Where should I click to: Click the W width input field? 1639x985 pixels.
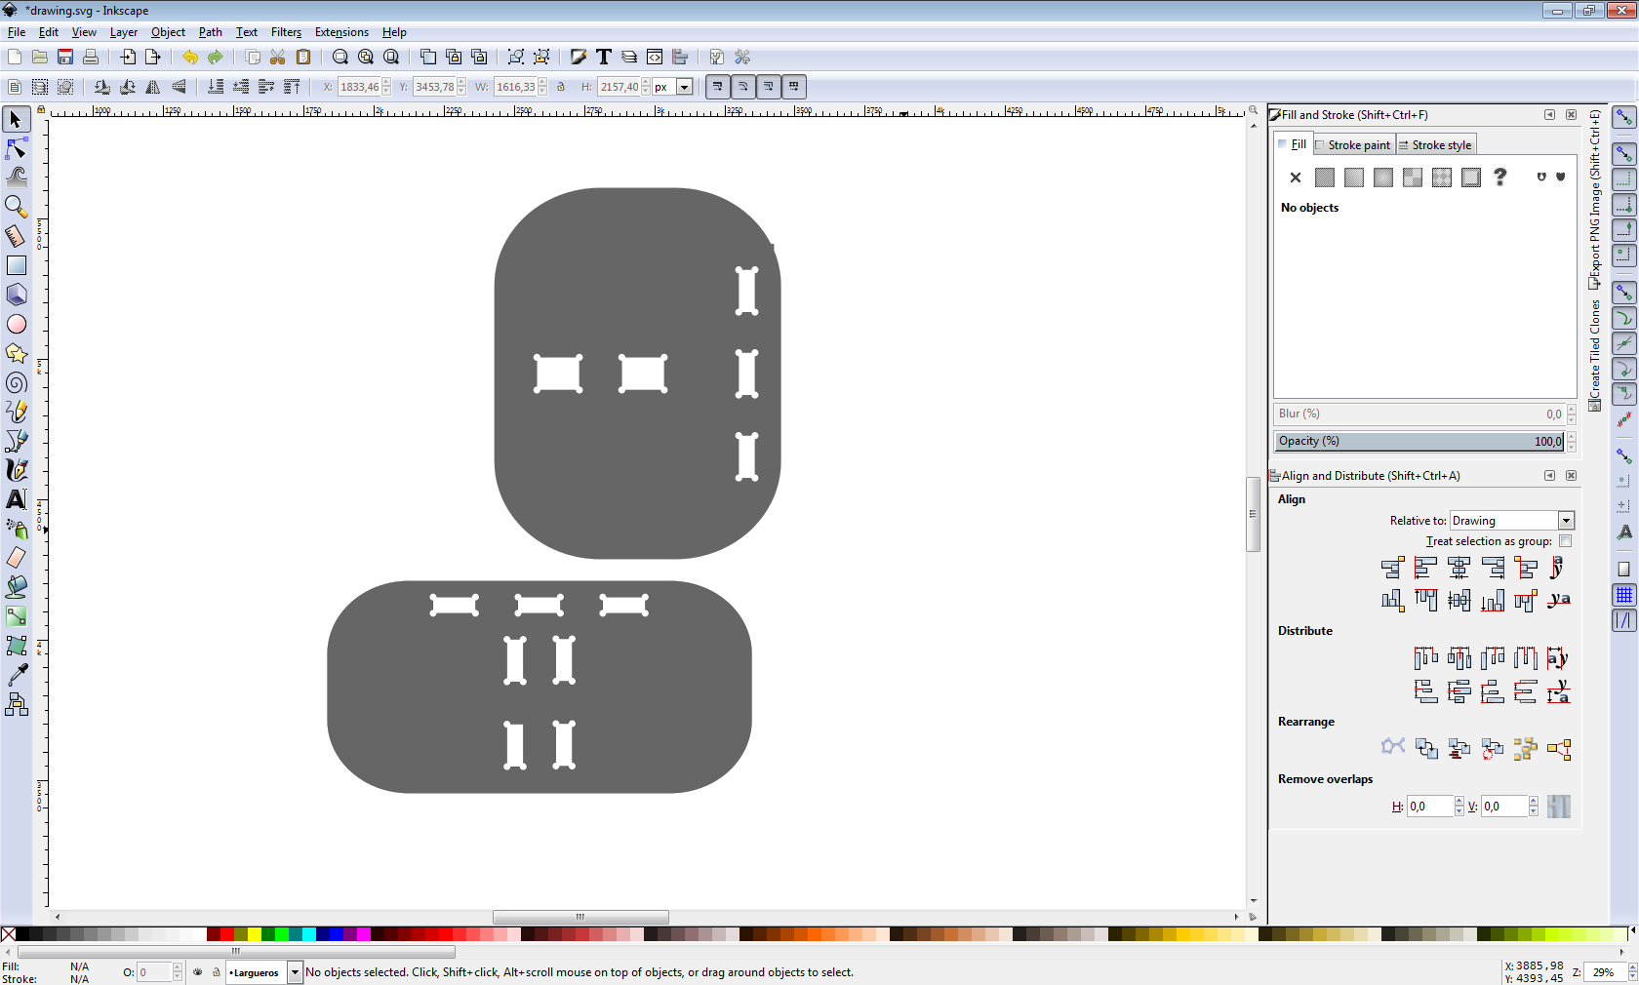(x=515, y=87)
